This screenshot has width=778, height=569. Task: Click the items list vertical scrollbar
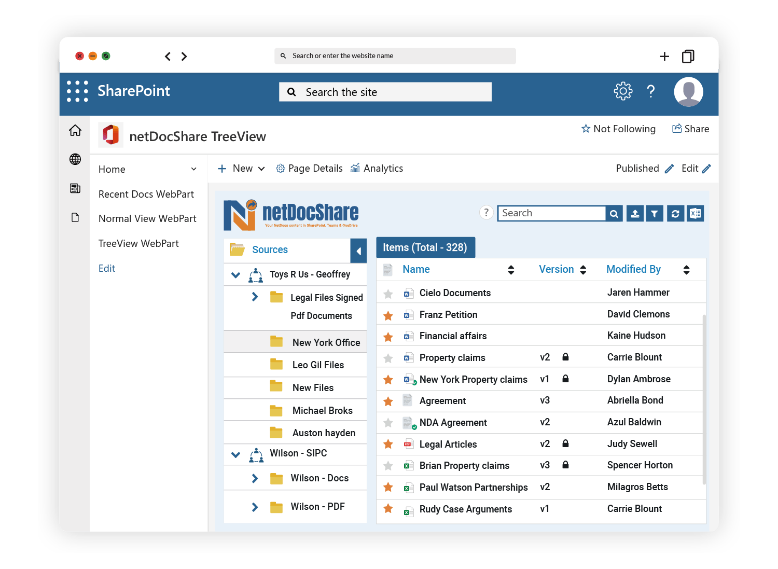click(x=704, y=399)
